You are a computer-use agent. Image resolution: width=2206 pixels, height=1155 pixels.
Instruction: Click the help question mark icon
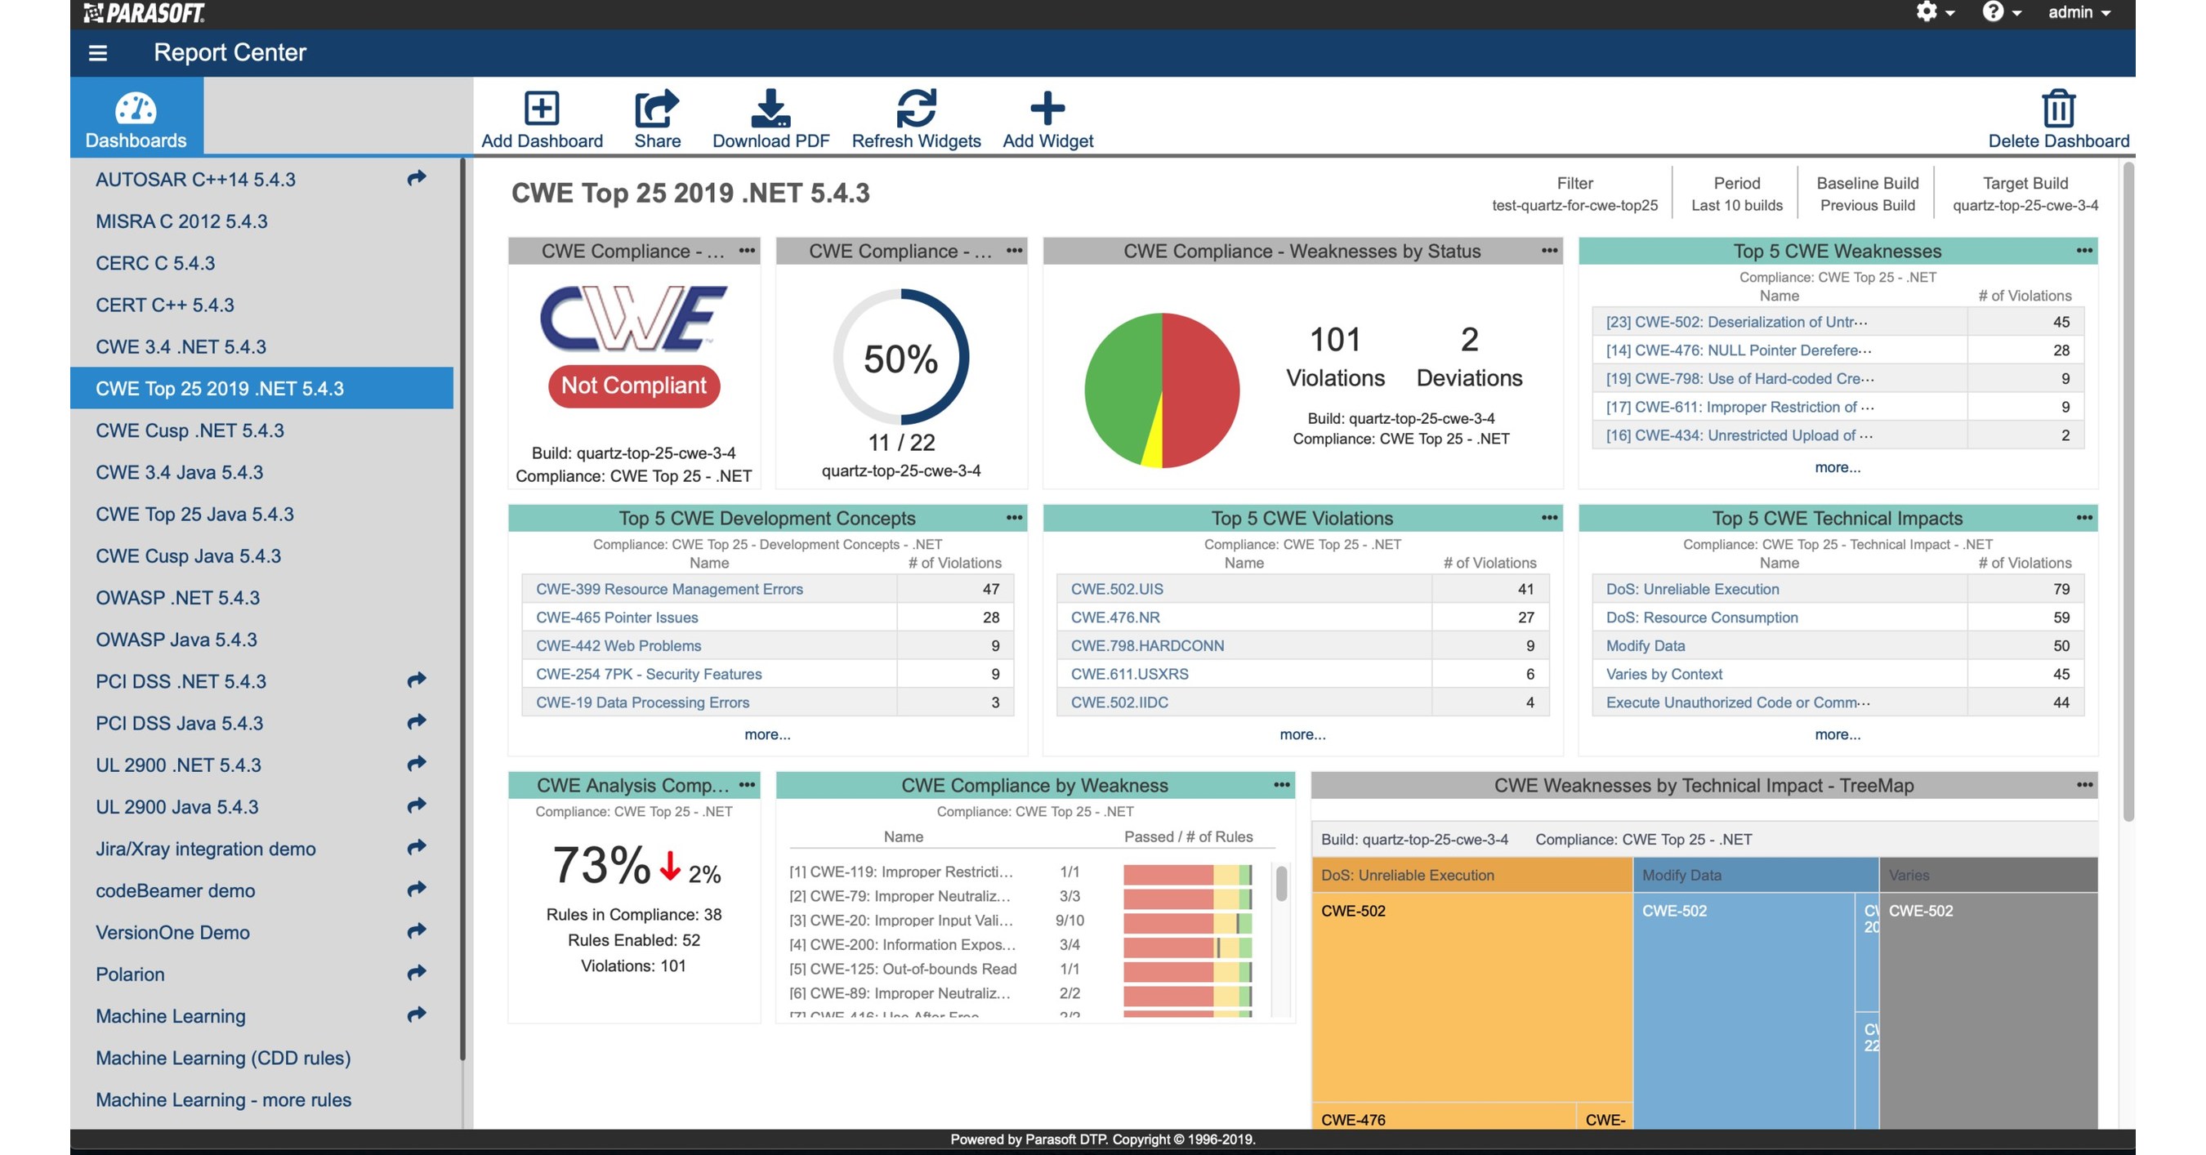pos(1993,12)
